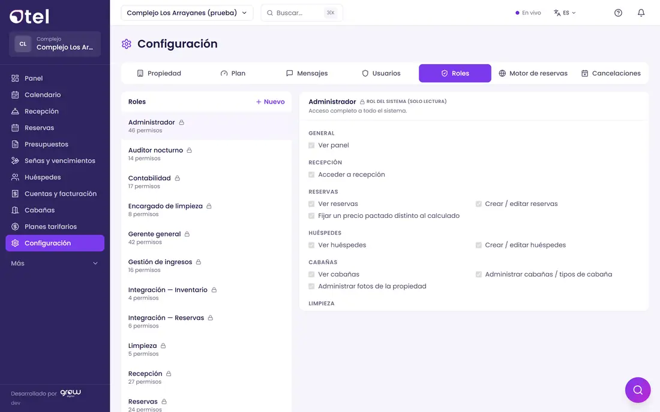Open the Motor de reservas tab
The height and width of the screenshot is (412, 660).
533,73
